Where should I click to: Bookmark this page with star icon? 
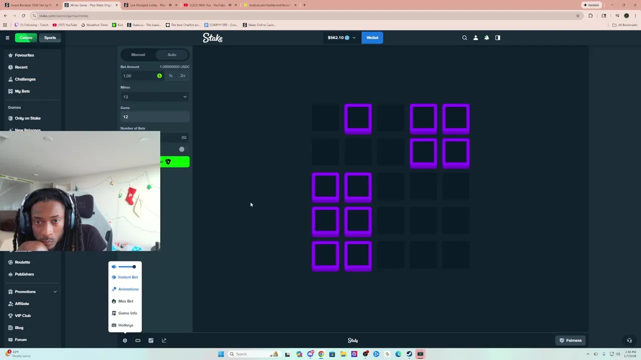pos(577,15)
